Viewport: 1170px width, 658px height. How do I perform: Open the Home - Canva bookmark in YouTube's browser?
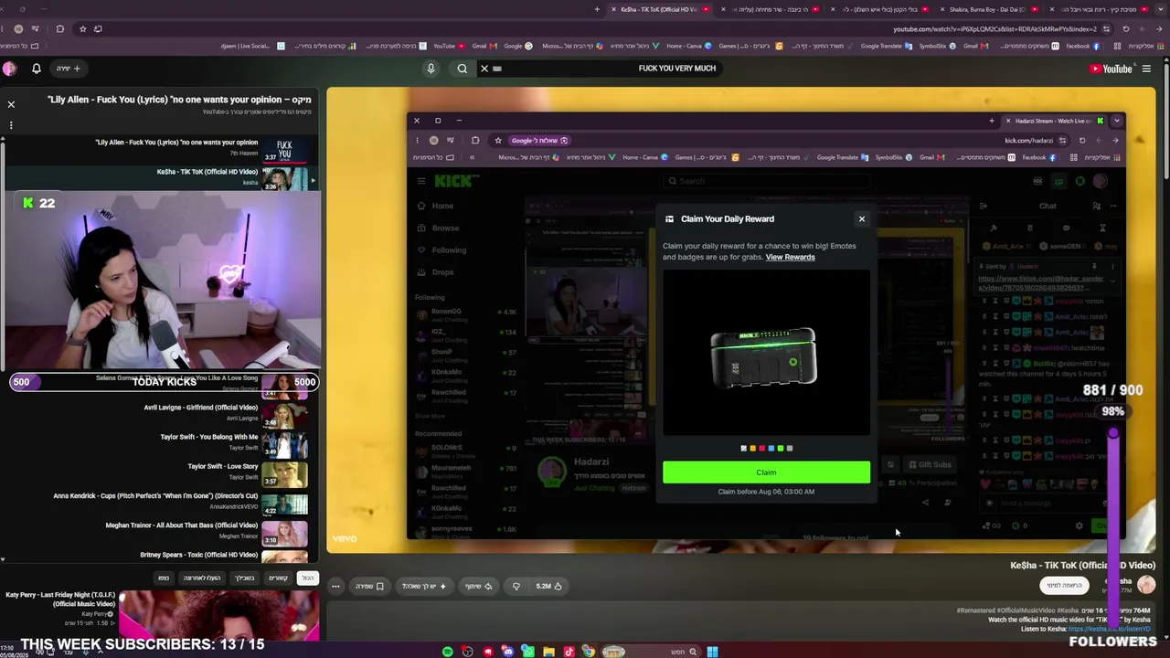(692, 46)
